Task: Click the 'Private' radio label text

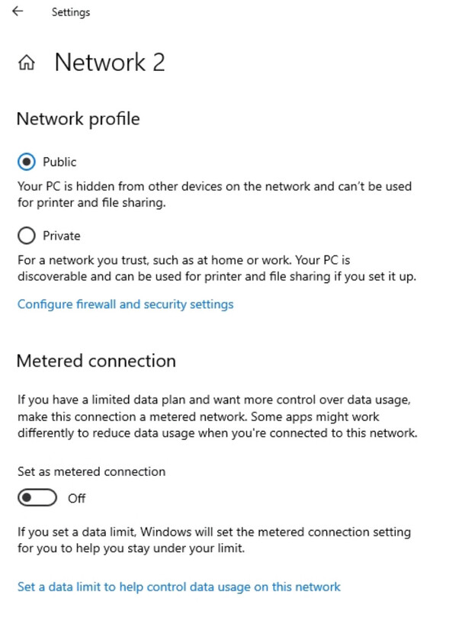Action: (x=61, y=236)
